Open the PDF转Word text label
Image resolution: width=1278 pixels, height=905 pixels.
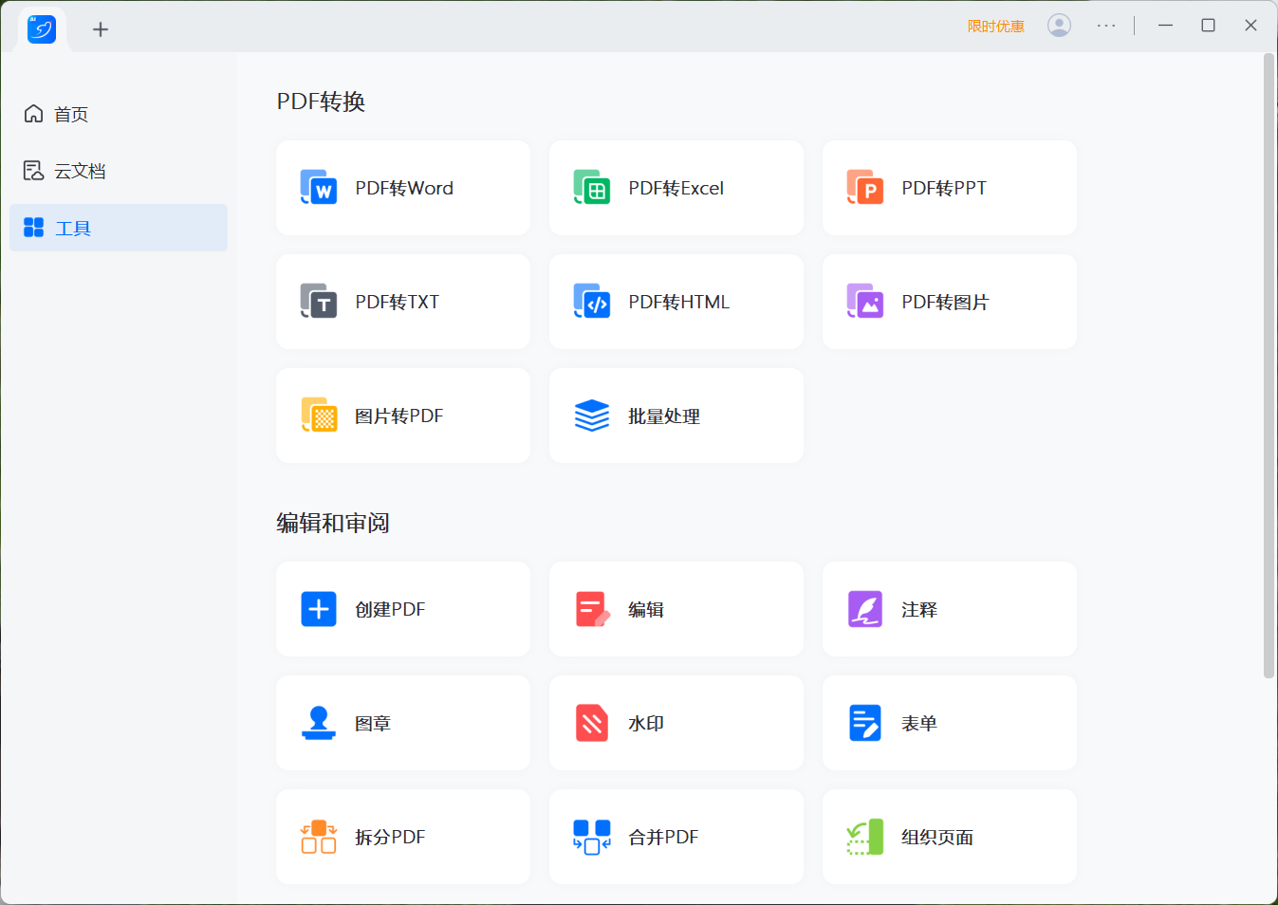(x=404, y=188)
